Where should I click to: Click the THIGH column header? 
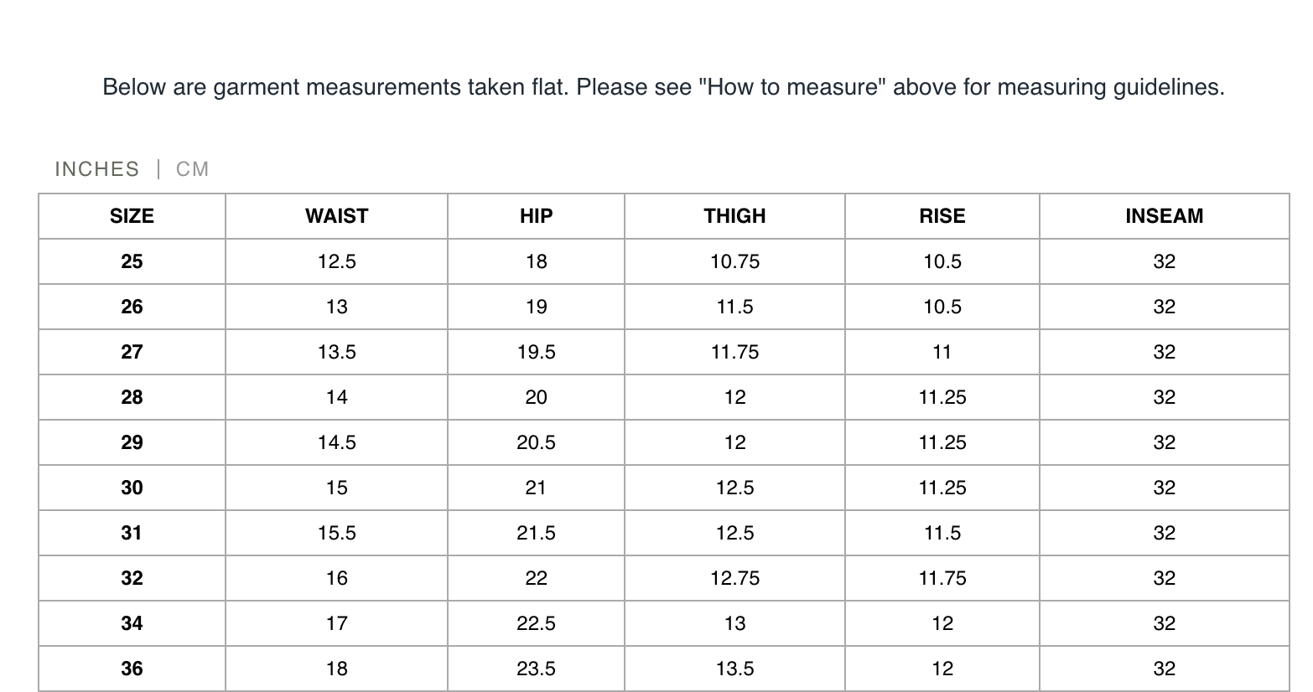734,216
